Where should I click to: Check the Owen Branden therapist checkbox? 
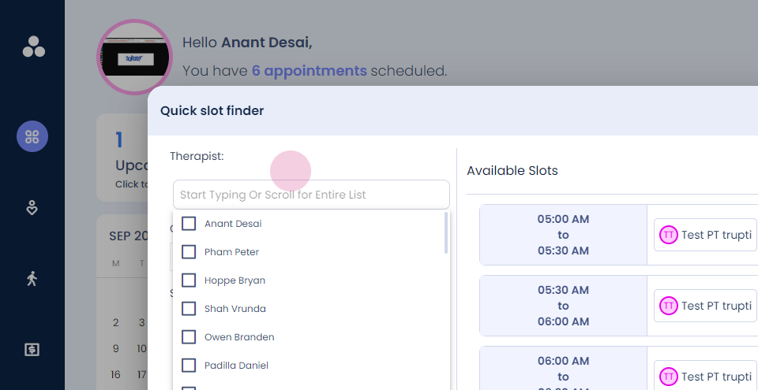pyautogui.click(x=189, y=337)
